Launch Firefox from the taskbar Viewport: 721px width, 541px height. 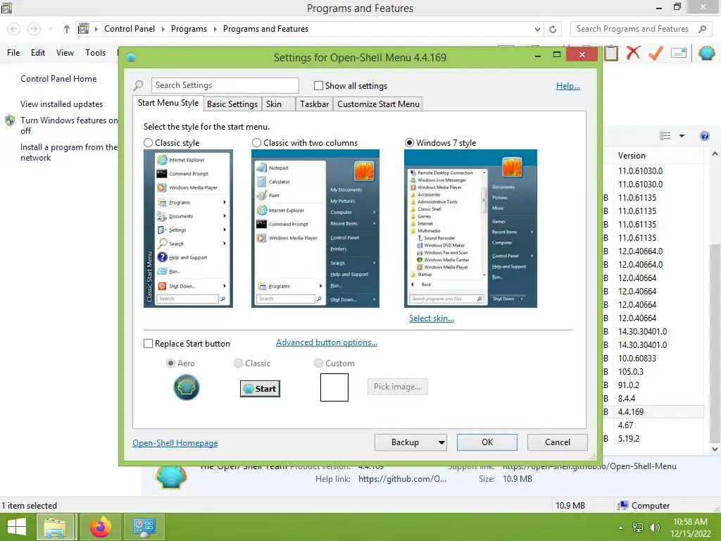101,527
